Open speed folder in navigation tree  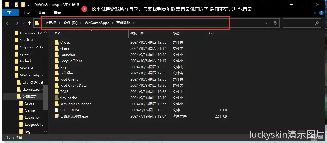point(25,54)
